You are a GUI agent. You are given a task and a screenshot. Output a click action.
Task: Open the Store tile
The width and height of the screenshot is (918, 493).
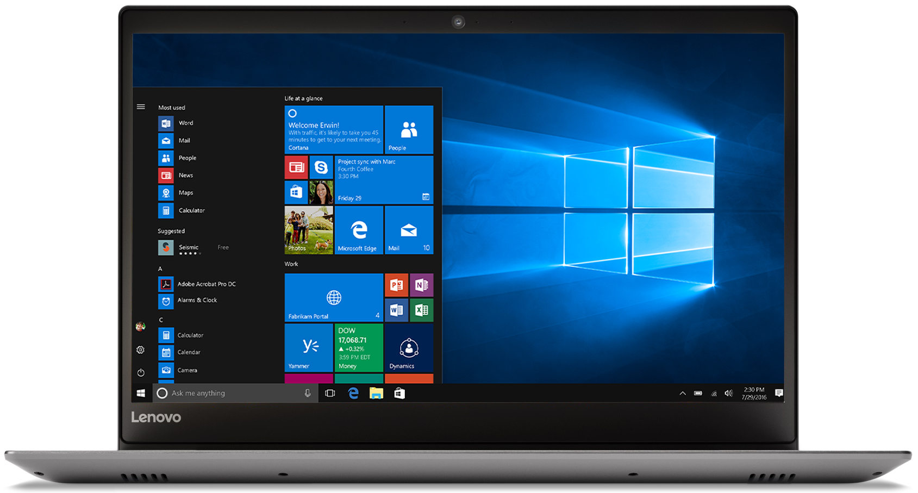point(296,192)
